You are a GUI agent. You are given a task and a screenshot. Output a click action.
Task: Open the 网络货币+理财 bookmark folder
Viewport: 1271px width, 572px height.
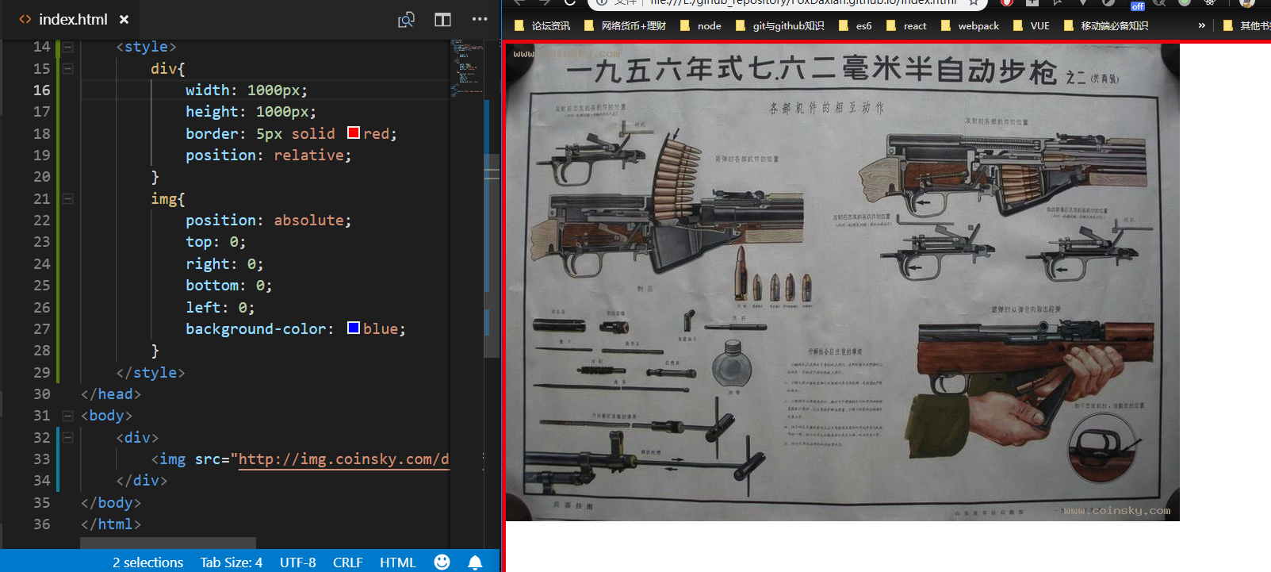[625, 26]
